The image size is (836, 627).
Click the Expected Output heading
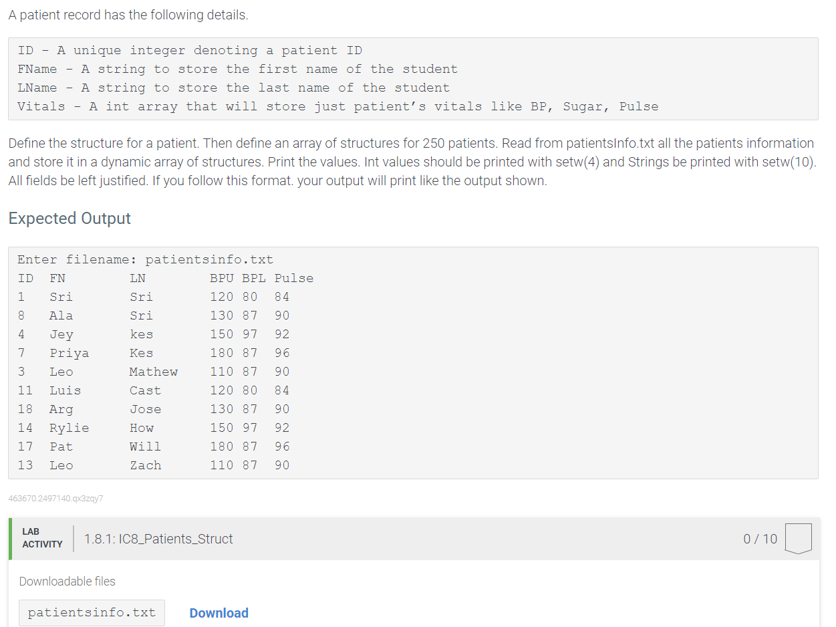click(69, 219)
